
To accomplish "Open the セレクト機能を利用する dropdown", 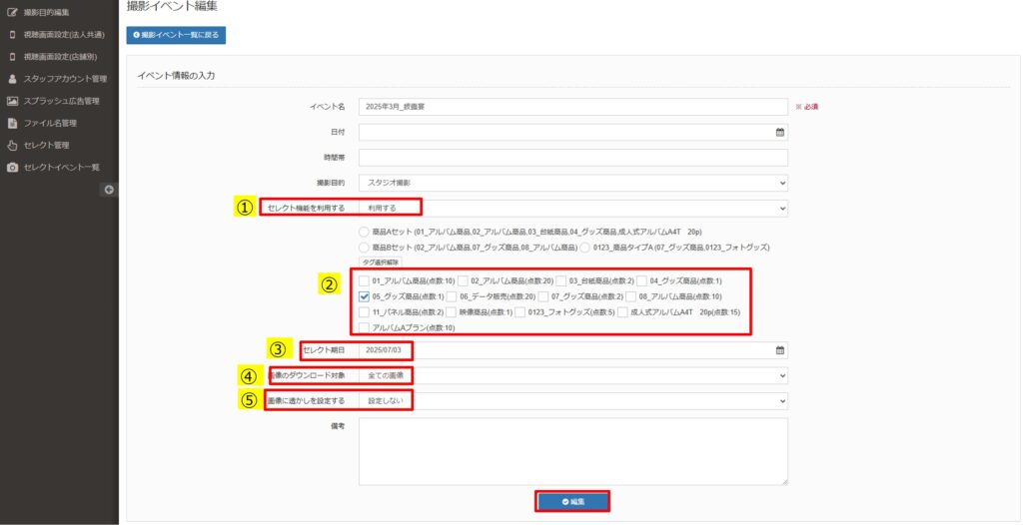I will pos(572,208).
